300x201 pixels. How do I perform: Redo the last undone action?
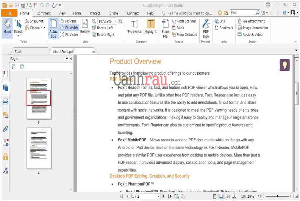click(x=47, y=5)
